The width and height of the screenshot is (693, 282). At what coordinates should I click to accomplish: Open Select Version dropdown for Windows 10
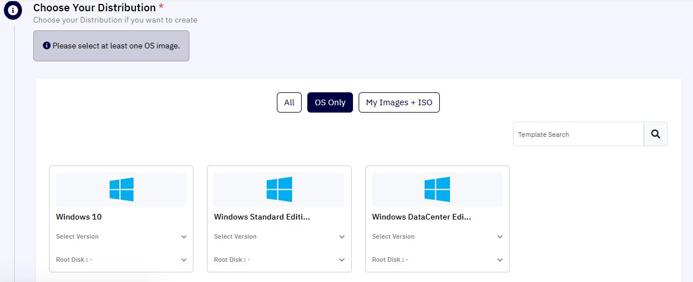121,236
